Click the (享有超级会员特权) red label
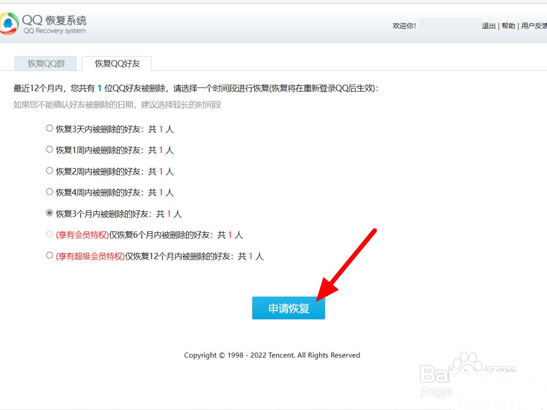547x410 pixels. click(90, 256)
